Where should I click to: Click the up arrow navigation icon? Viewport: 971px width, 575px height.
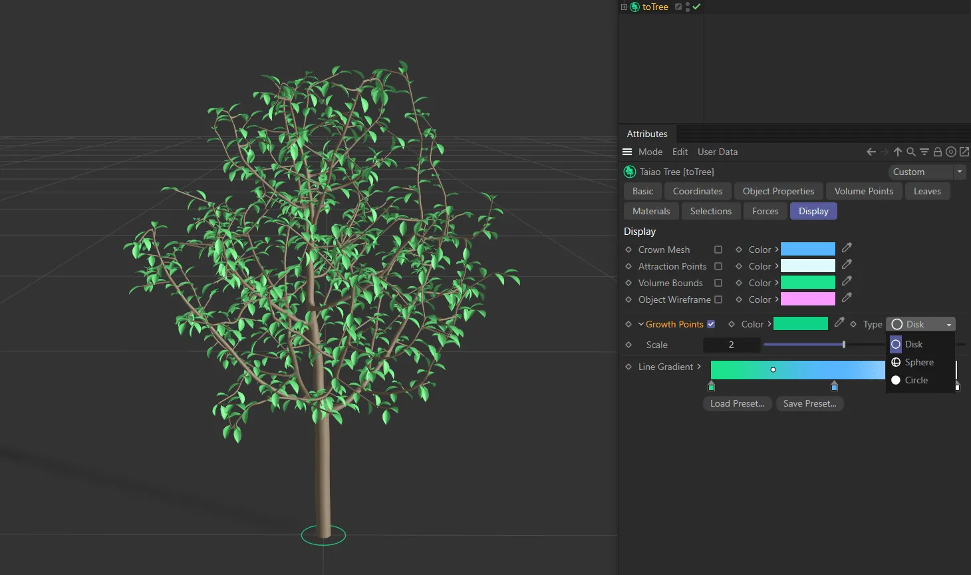coord(898,152)
